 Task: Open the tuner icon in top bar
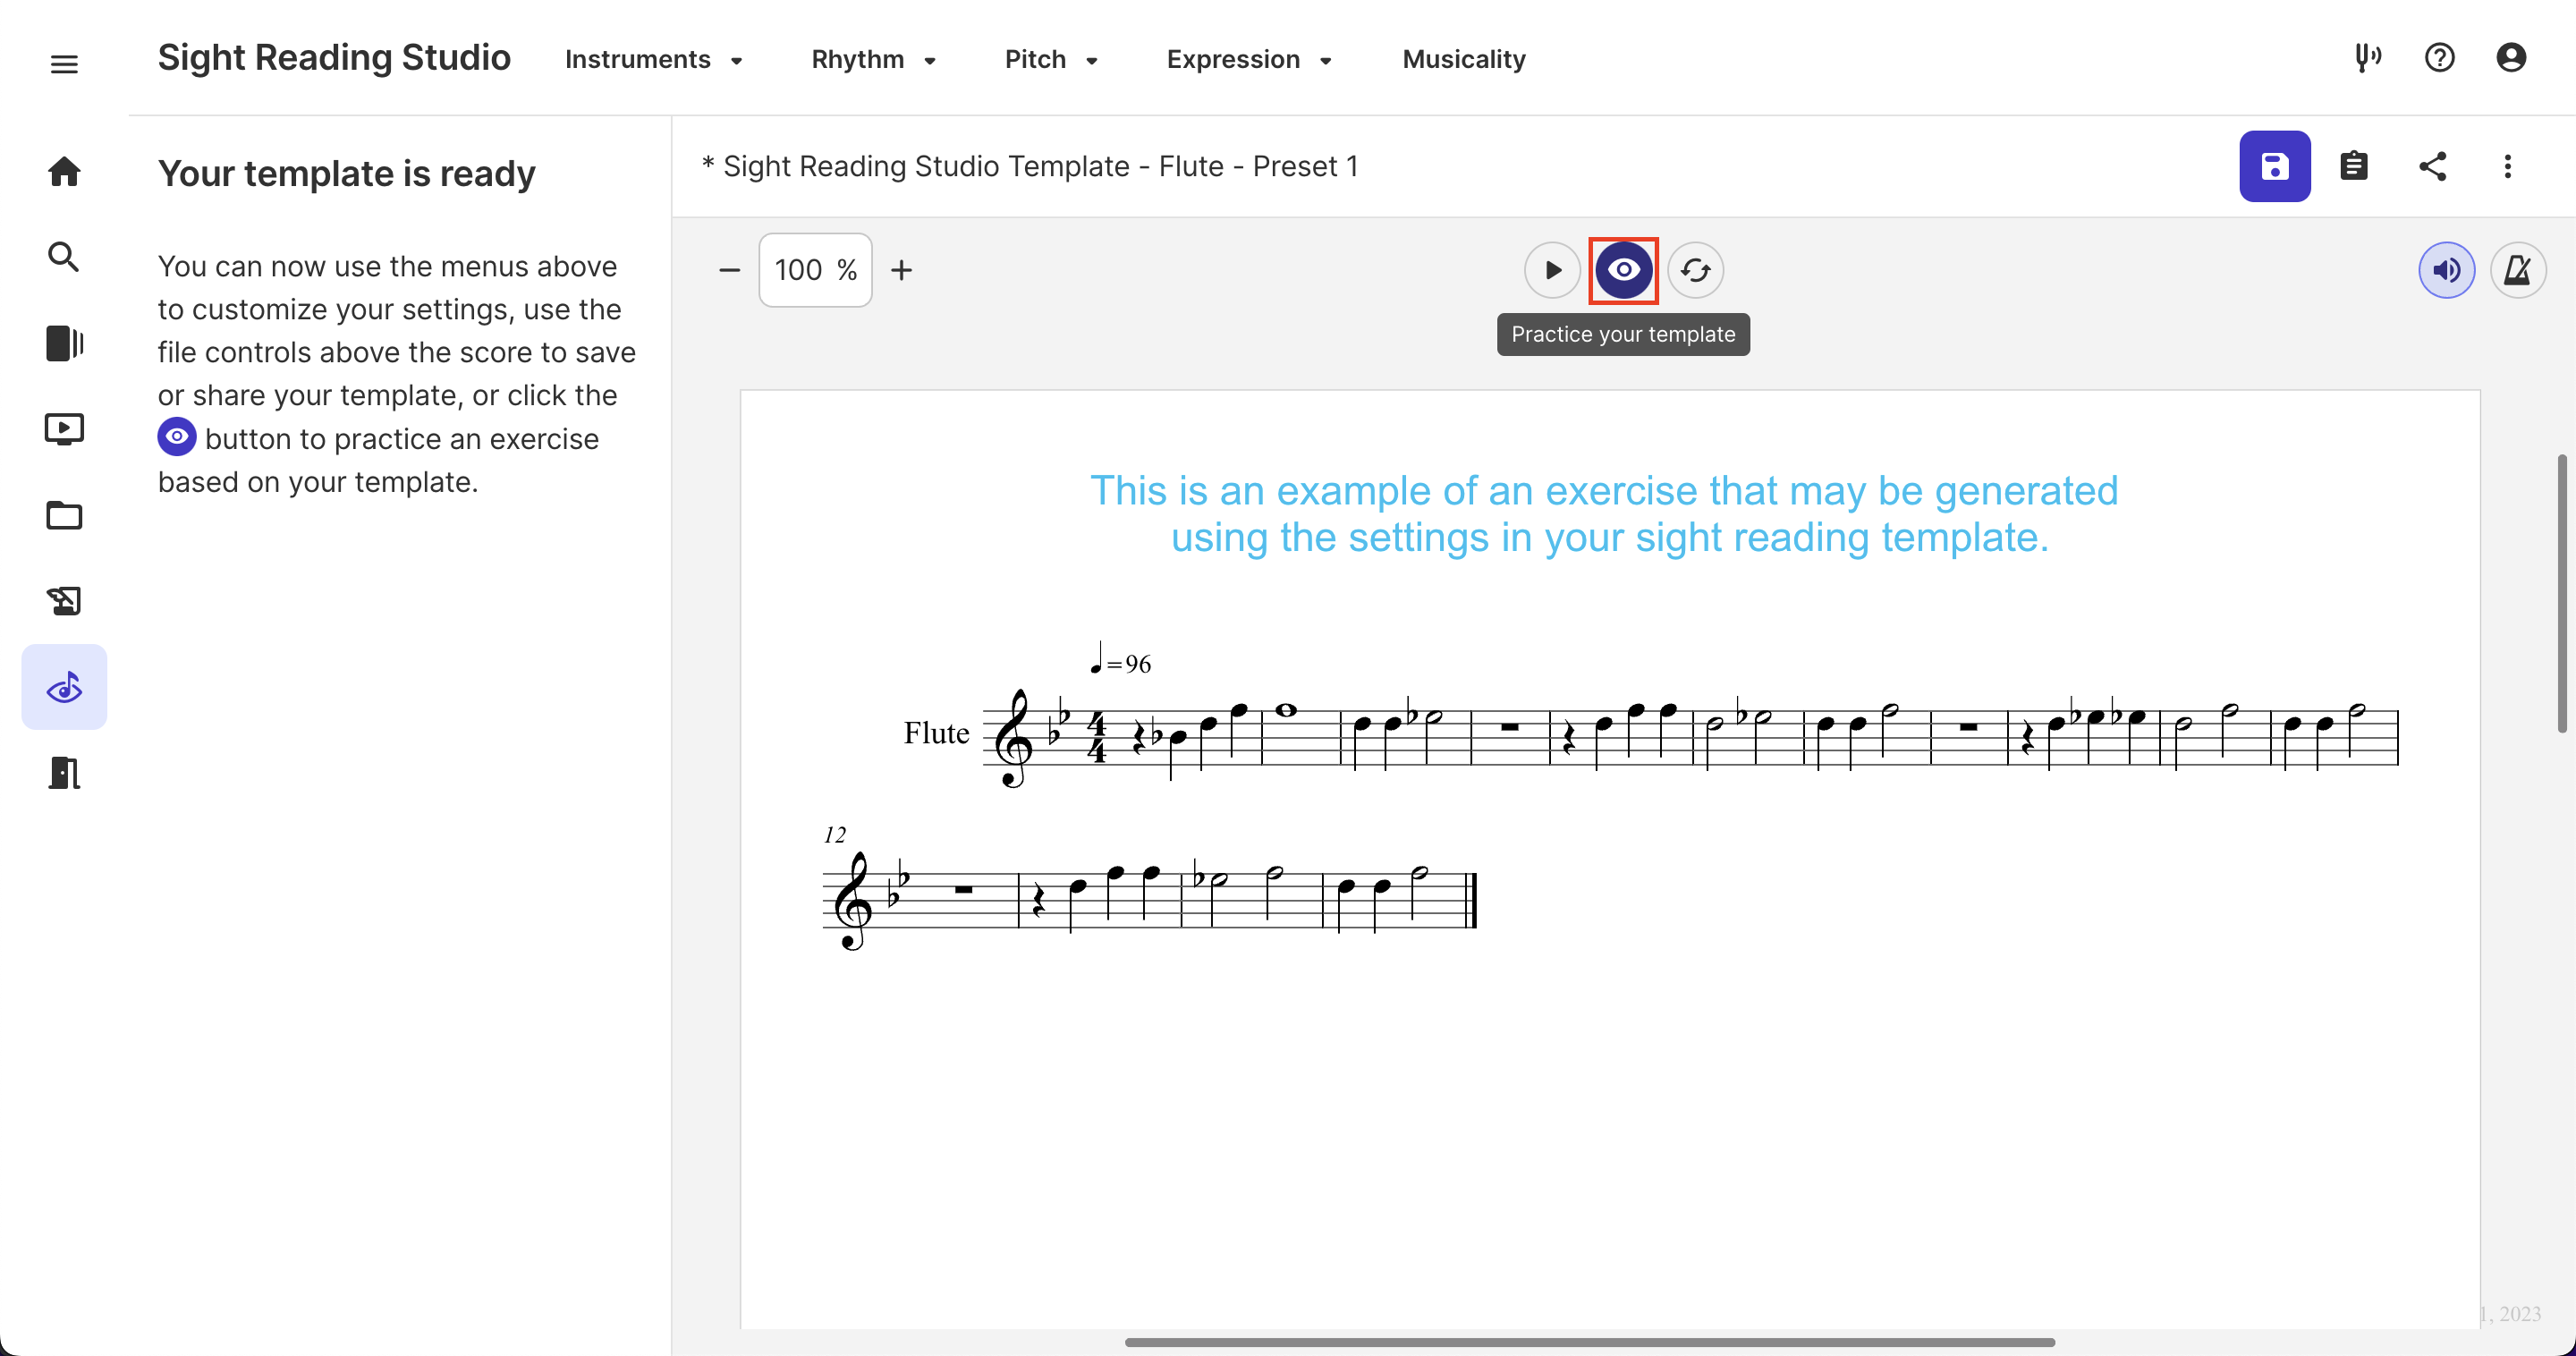2367,58
